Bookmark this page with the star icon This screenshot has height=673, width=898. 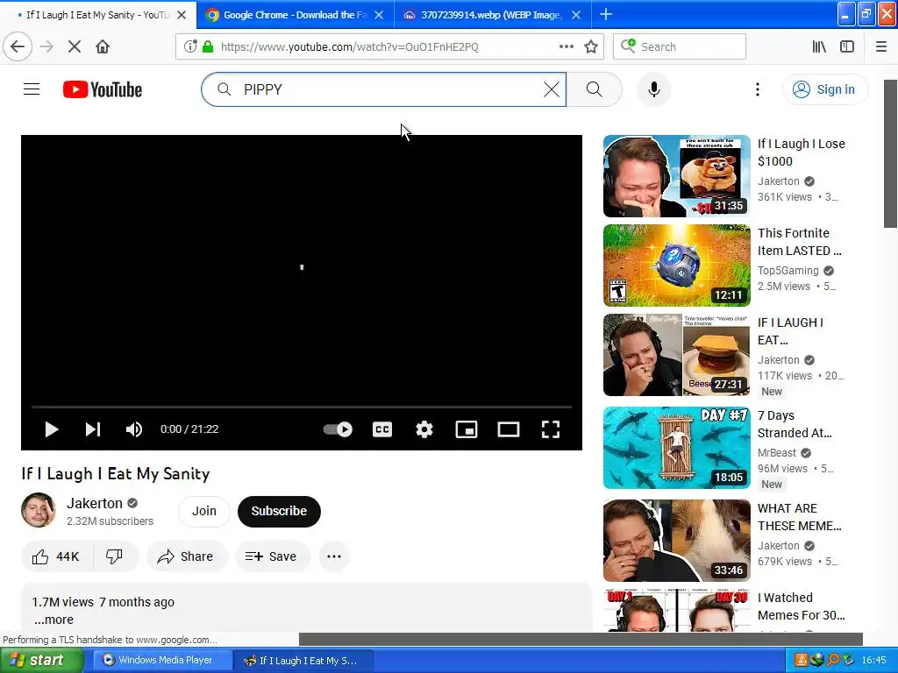point(591,46)
